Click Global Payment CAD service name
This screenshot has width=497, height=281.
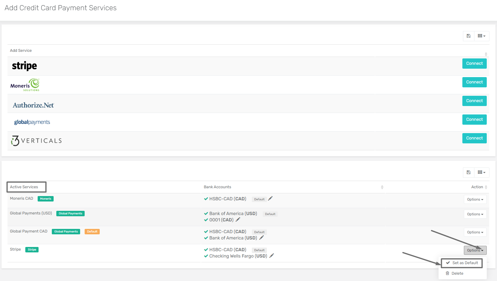(29, 231)
